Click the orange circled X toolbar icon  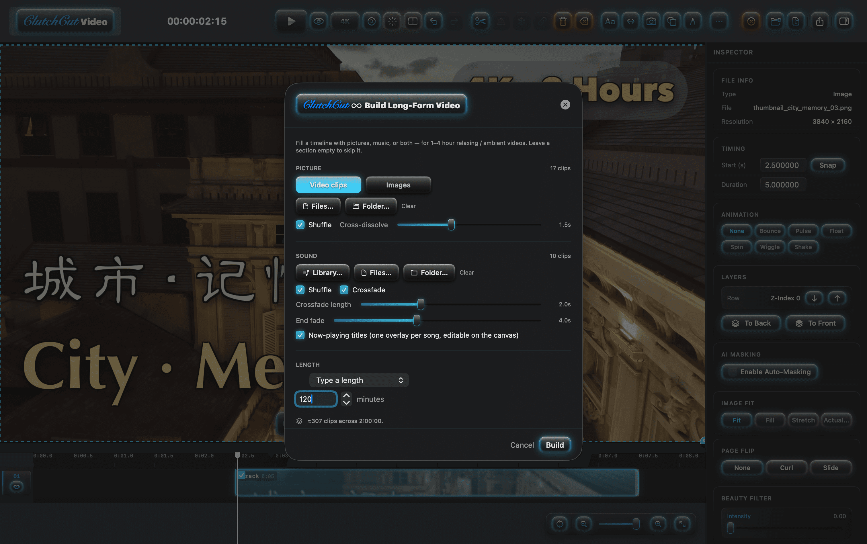(751, 21)
